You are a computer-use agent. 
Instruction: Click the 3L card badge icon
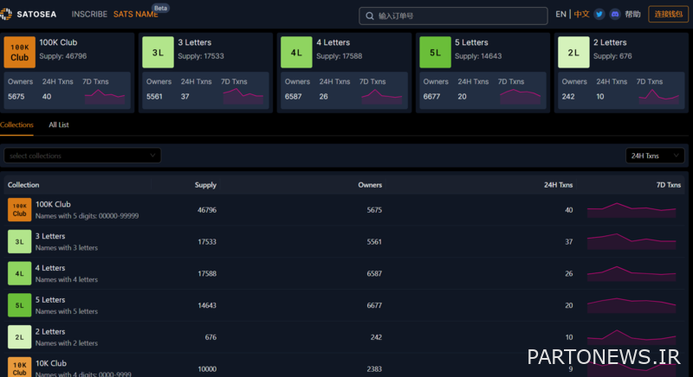tap(158, 52)
